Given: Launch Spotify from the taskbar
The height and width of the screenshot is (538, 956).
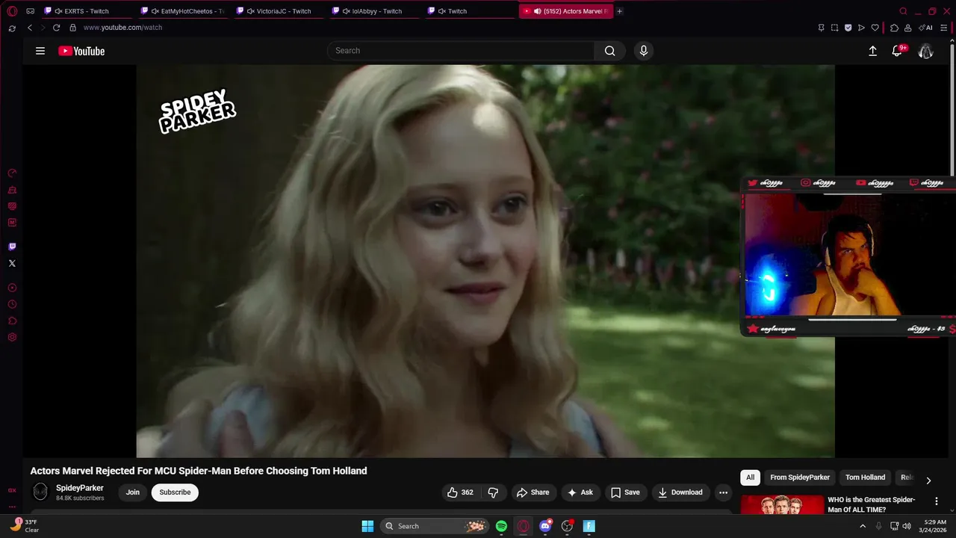Looking at the screenshot, I should coord(502,526).
